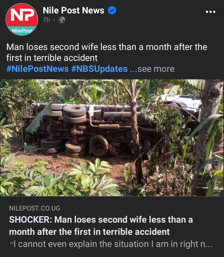This screenshot has height=257, width=224.
Task: Click the teal NilePost banner in logo
Action: (x=22, y=31)
